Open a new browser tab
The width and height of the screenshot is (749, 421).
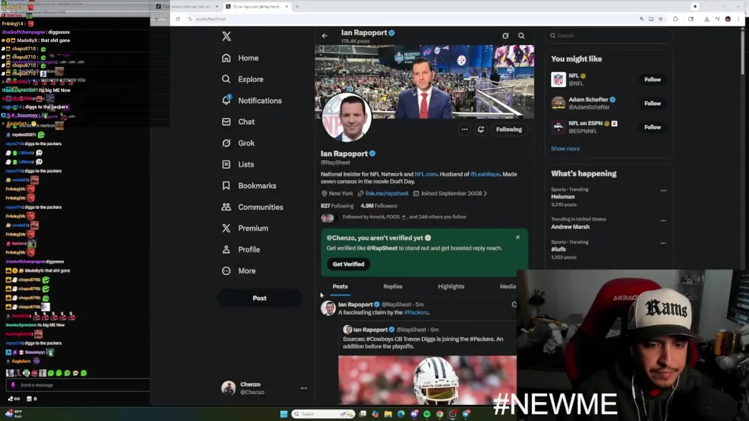pyautogui.click(x=297, y=6)
